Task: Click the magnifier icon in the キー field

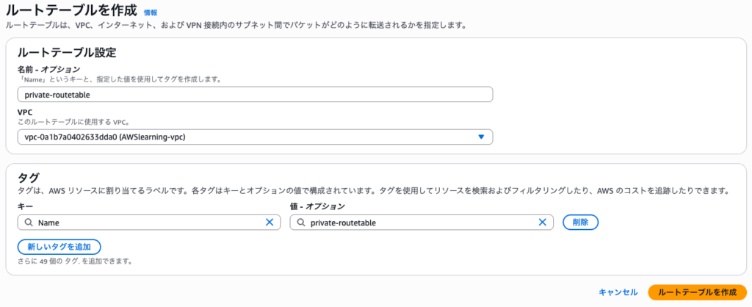Action: coord(28,223)
